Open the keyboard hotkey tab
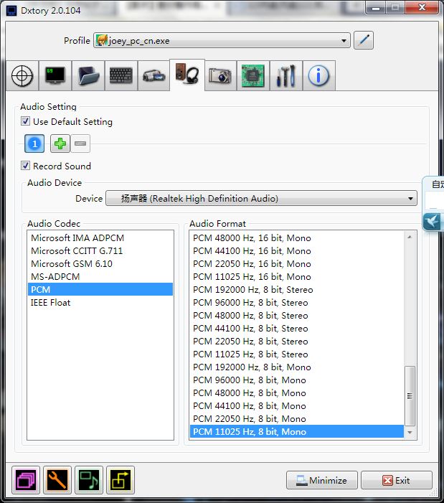This screenshot has width=444, height=503. click(121, 76)
